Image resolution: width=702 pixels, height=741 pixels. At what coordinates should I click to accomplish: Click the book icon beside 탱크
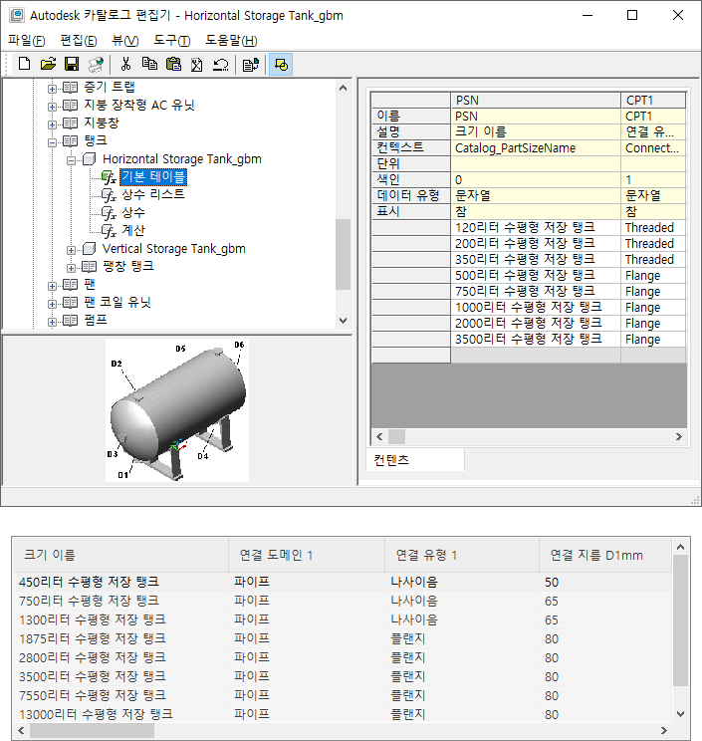[x=70, y=140]
